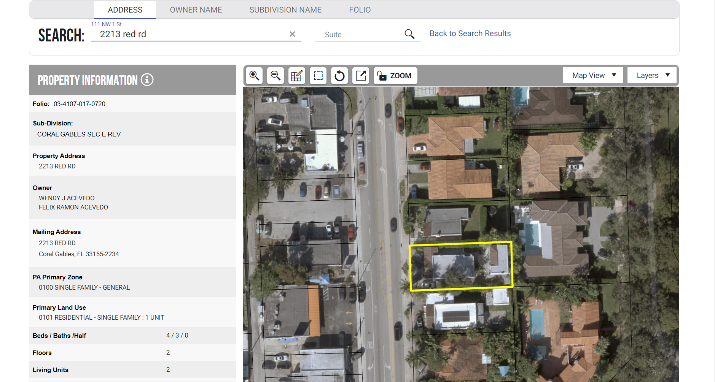Click Back to Search Results link
This screenshot has height=382, width=715.
[470, 33]
